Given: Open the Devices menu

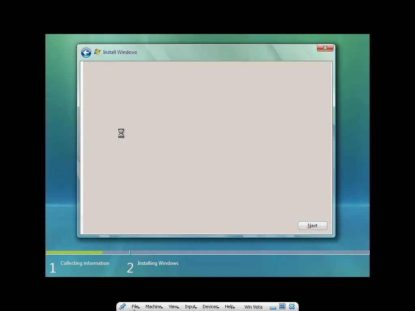Looking at the screenshot, I should (211, 307).
